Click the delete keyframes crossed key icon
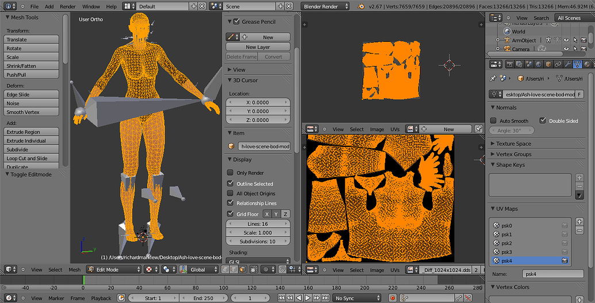595x303 pixels. point(468,298)
